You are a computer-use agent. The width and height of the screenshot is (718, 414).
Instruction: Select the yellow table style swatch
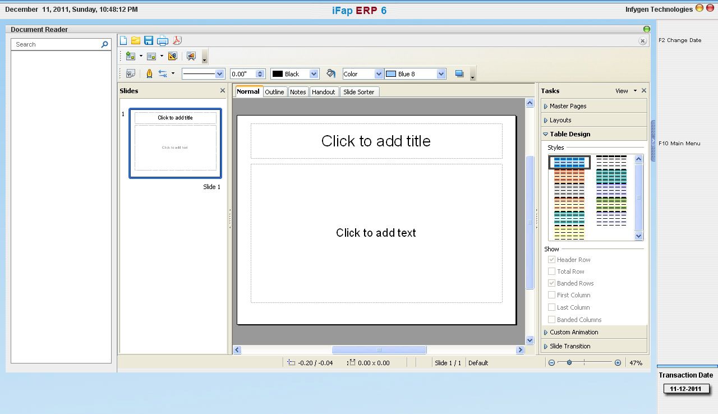pos(569,233)
